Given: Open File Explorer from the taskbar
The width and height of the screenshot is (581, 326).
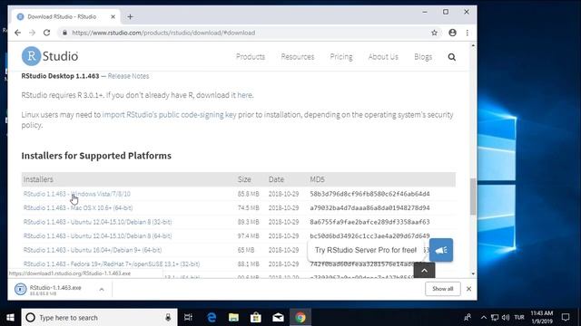Looking at the screenshot, I should coord(233,318).
